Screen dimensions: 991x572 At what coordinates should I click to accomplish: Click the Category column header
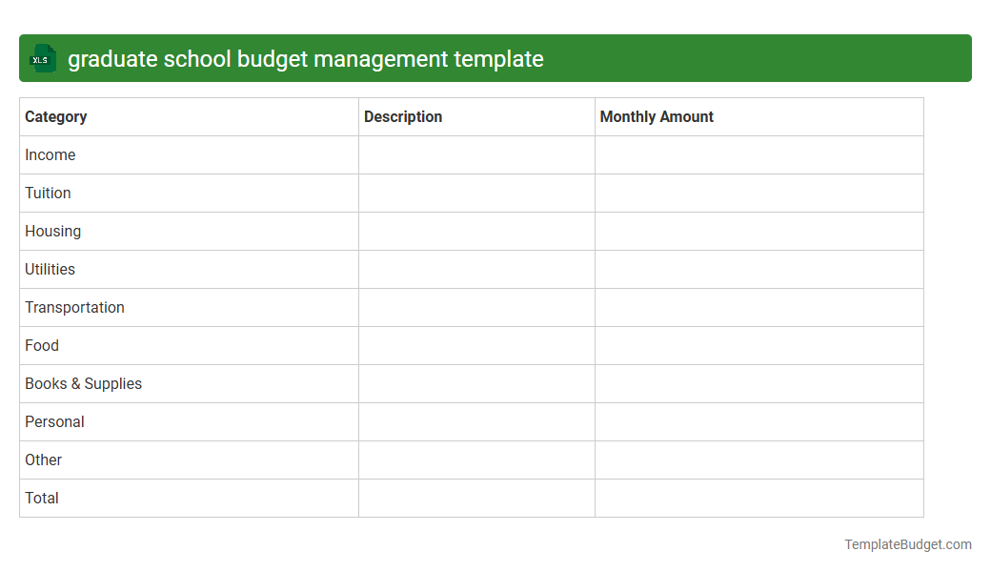pyautogui.click(x=55, y=116)
